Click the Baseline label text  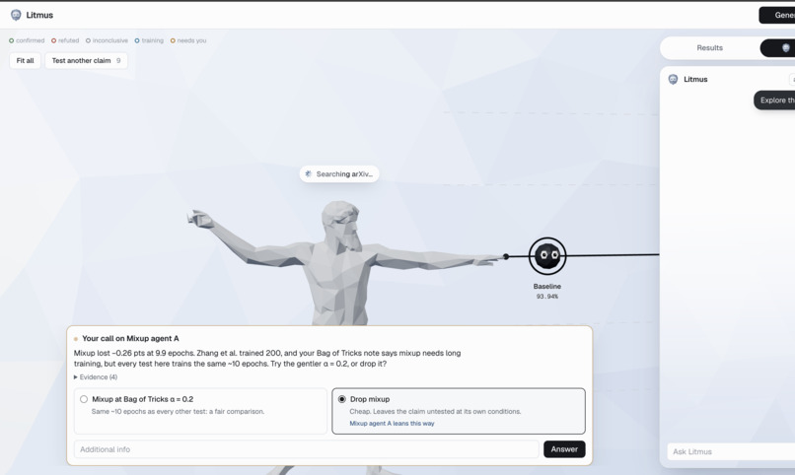[547, 286]
